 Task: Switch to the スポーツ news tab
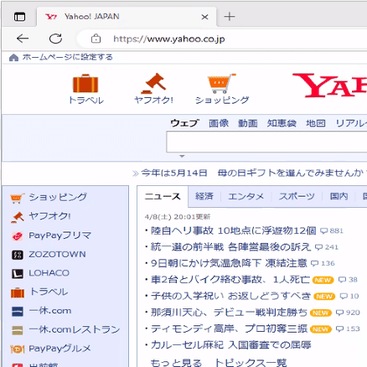tap(297, 197)
